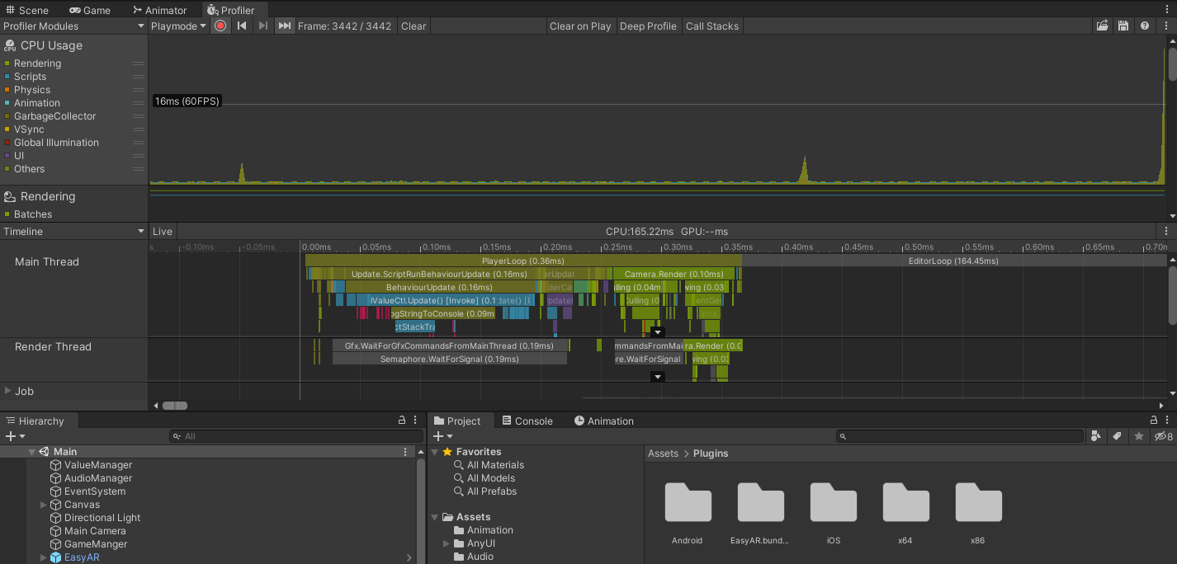Viewport: 1177px width, 564px height.
Task: Expand collapsed Main Thread samples arrow
Action: coord(658,332)
